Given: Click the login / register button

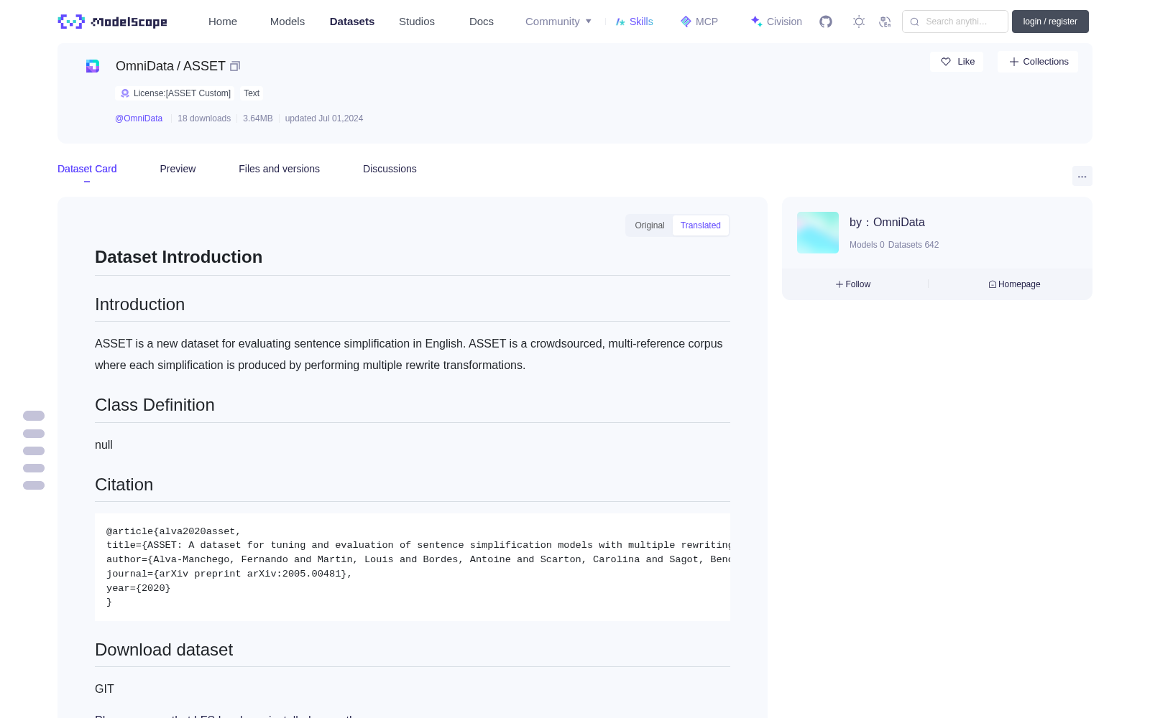Looking at the screenshot, I should tap(1050, 22).
